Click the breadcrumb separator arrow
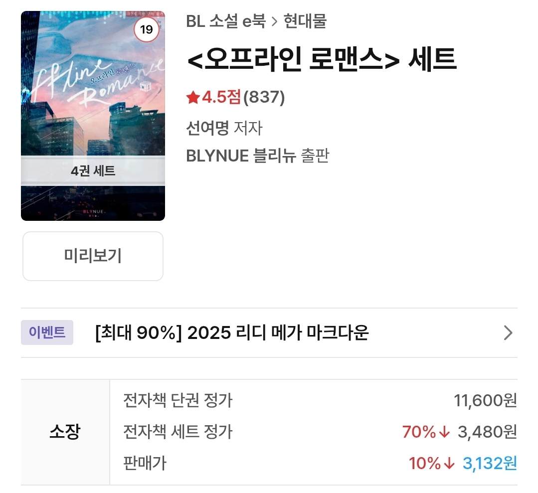Screen dimensions: 538x493 click(274, 22)
